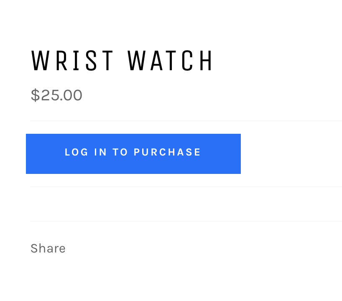Viewport: 342px width, 301px height.
Task: Select the Wrist Watch product title
Action: pyautogui.click(x=123, y=61)
